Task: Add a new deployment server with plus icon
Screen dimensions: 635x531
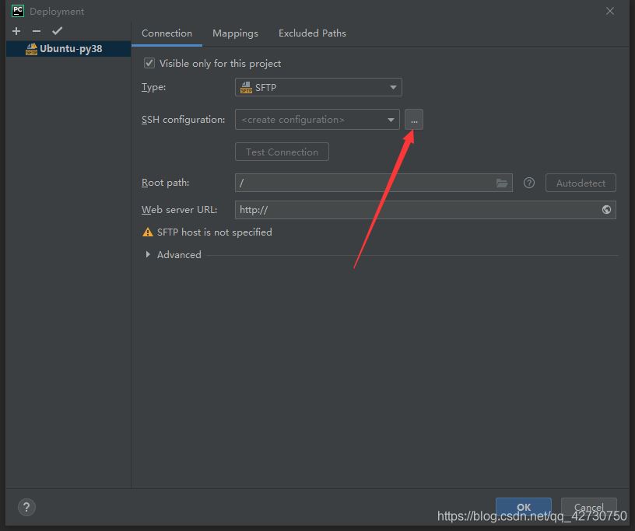Action: pos(16,31)
